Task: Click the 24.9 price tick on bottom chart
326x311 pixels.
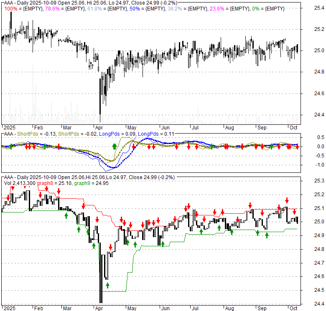Action: (x=319, y=235)
